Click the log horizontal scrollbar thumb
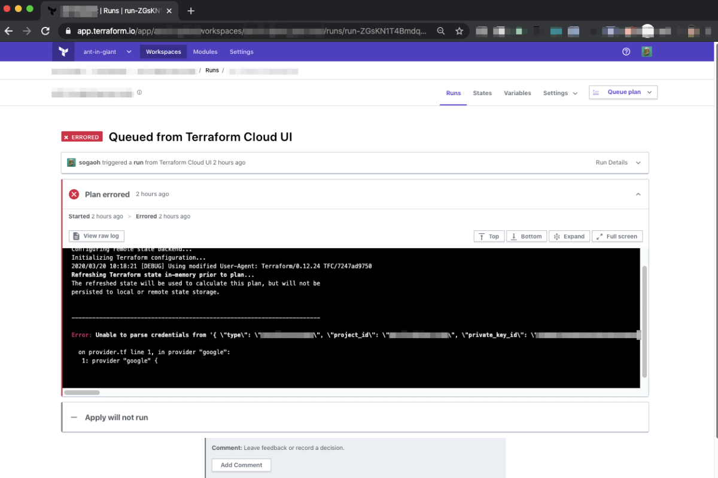718x478 pixels. [x=82, y=392]
